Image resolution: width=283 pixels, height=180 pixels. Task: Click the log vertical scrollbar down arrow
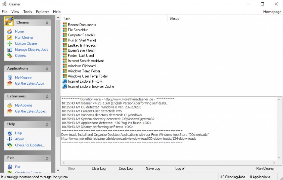pyautogui.click(x=279, y=158)
